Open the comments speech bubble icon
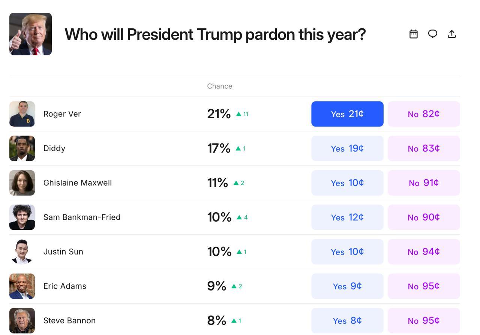480x335 pixels. pyautogui.click(x=432, y=34)
